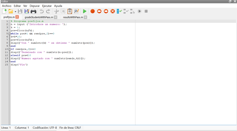Switch to the gradeStudentsWithPass.m tab
Image resolution: width=237 pixels, height=131 pixels.
coord(39,17)
